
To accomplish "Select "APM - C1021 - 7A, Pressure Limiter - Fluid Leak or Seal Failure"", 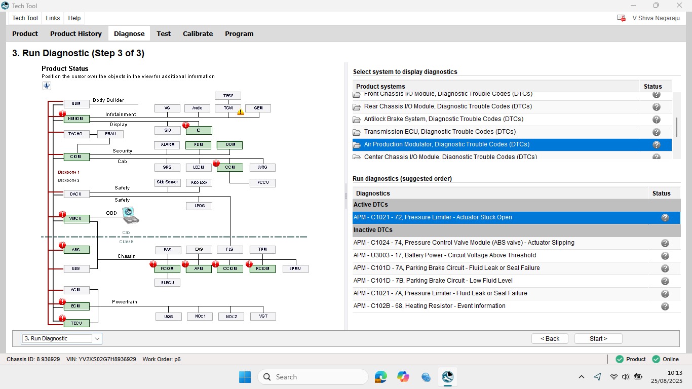I will 516,294.
